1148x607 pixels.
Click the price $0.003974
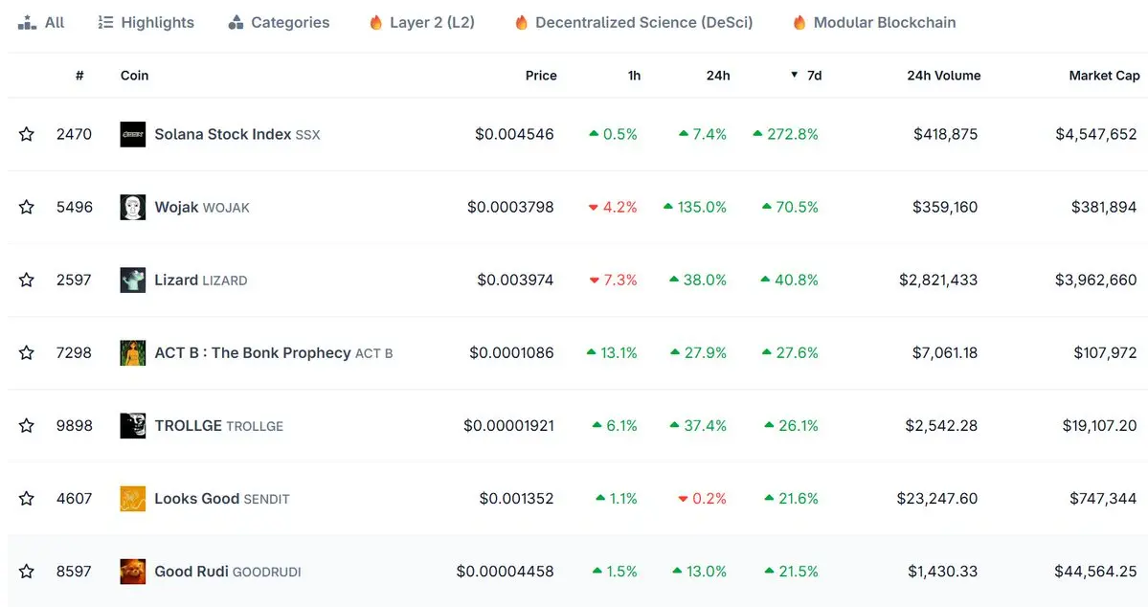515,280
